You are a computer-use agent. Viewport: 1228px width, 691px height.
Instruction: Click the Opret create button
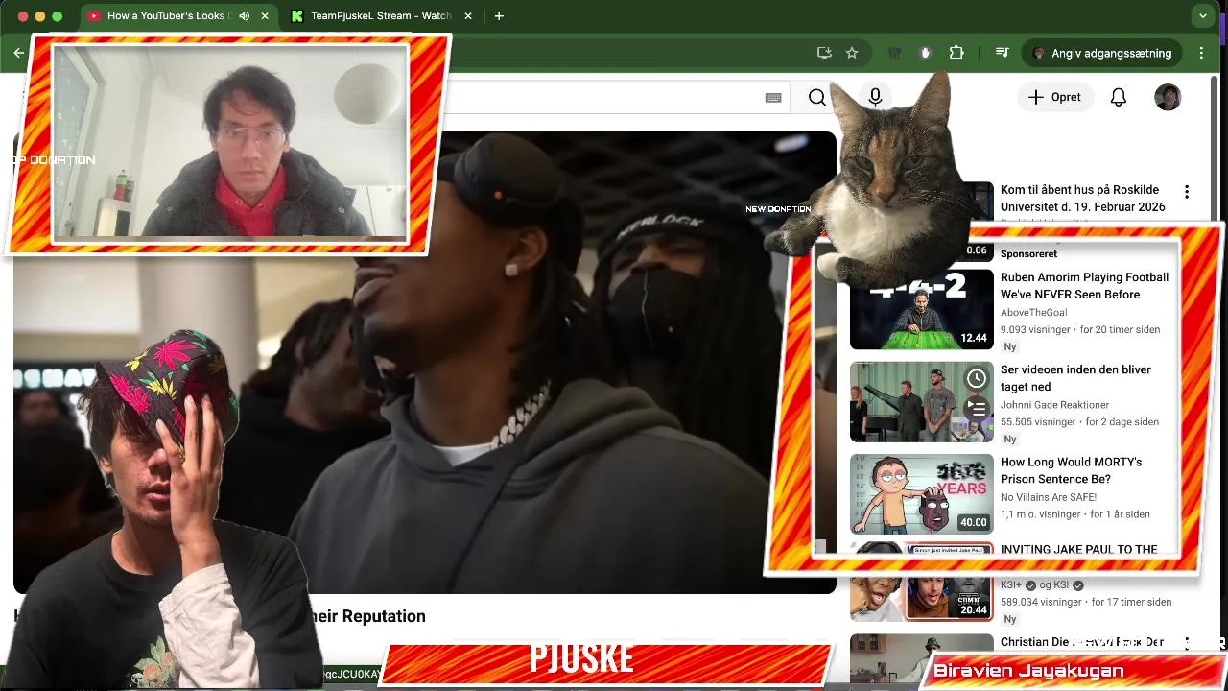(x=1054, y=97)
